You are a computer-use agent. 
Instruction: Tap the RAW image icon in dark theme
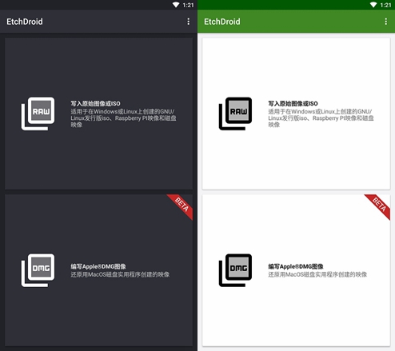[38, 114]
